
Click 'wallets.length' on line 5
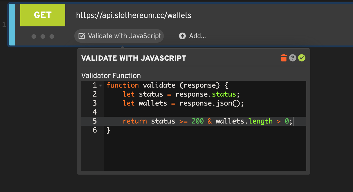tap(244, 121)
